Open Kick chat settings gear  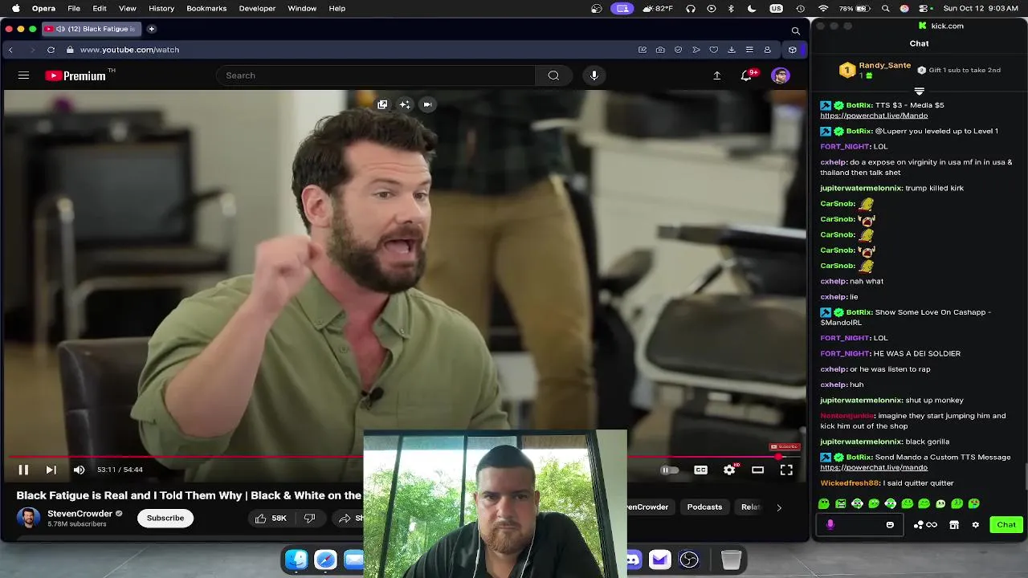975,525
